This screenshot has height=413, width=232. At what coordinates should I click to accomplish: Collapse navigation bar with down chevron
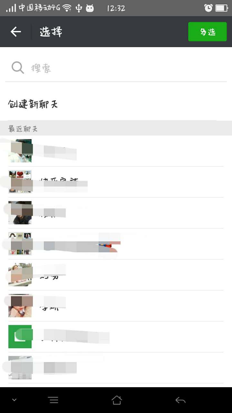[x=14, y=400]
